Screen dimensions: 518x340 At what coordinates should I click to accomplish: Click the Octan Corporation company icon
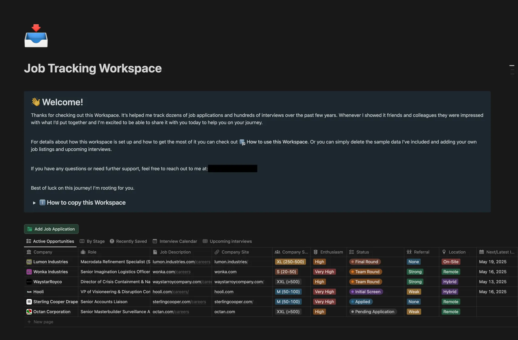[29, 312]
